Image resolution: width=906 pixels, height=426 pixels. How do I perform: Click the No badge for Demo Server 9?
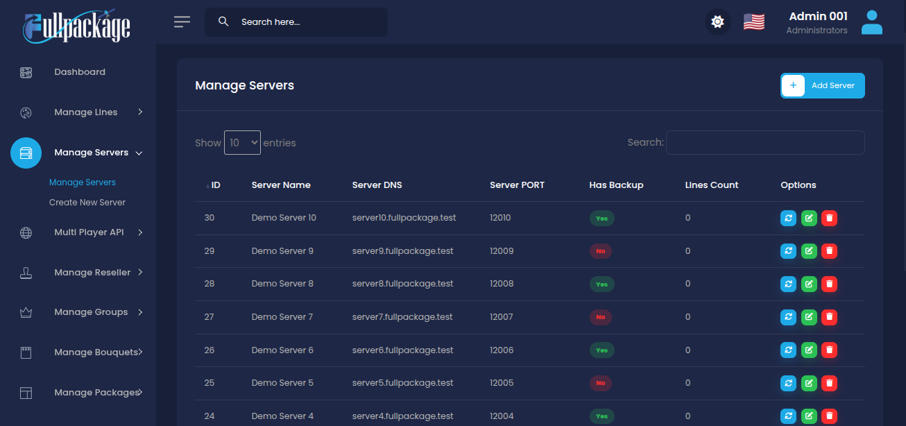pyautogui.click(x=601, y=251)
